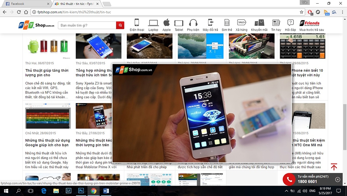Open Windows Action Center notifications
The image size is (347, 196).
coord(339,191)
